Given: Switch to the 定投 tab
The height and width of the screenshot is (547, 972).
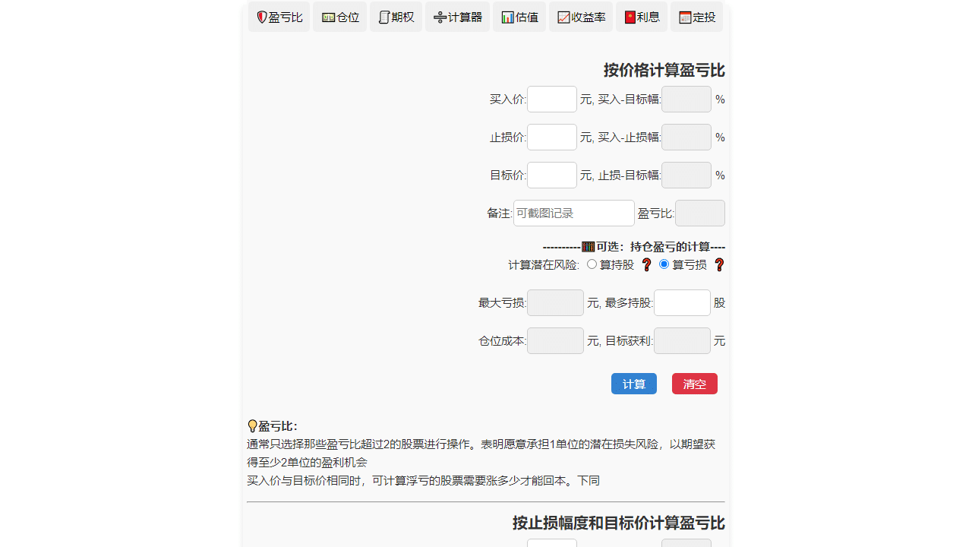Looking at the screenshot, I should [697, 17].
